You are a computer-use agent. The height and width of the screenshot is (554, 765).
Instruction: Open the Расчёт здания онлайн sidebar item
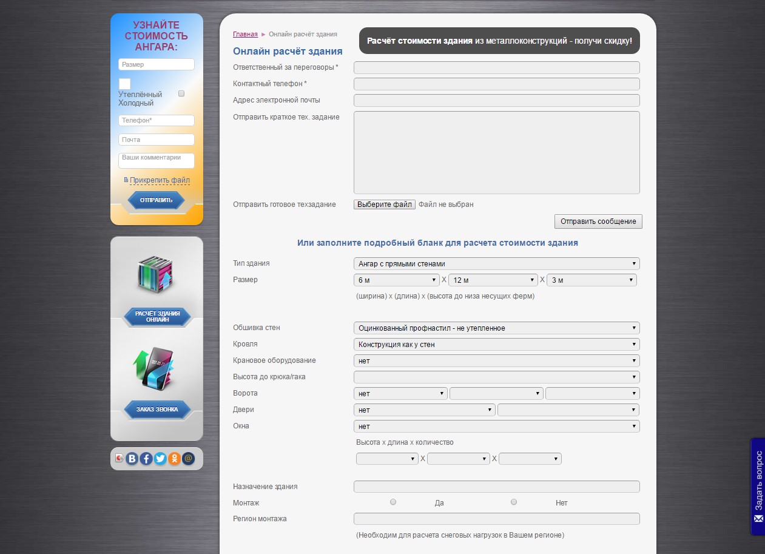click(x=157, y=316)
